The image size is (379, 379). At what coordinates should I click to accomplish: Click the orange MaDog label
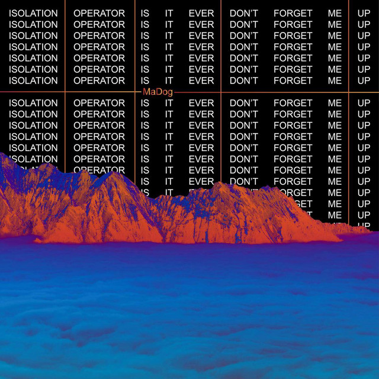[158, 92]
